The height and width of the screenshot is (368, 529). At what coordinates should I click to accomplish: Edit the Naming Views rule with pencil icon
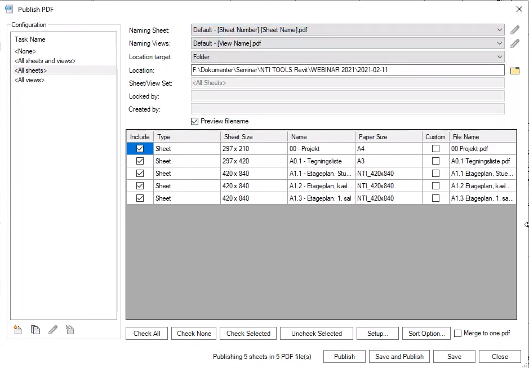[514, 43]
